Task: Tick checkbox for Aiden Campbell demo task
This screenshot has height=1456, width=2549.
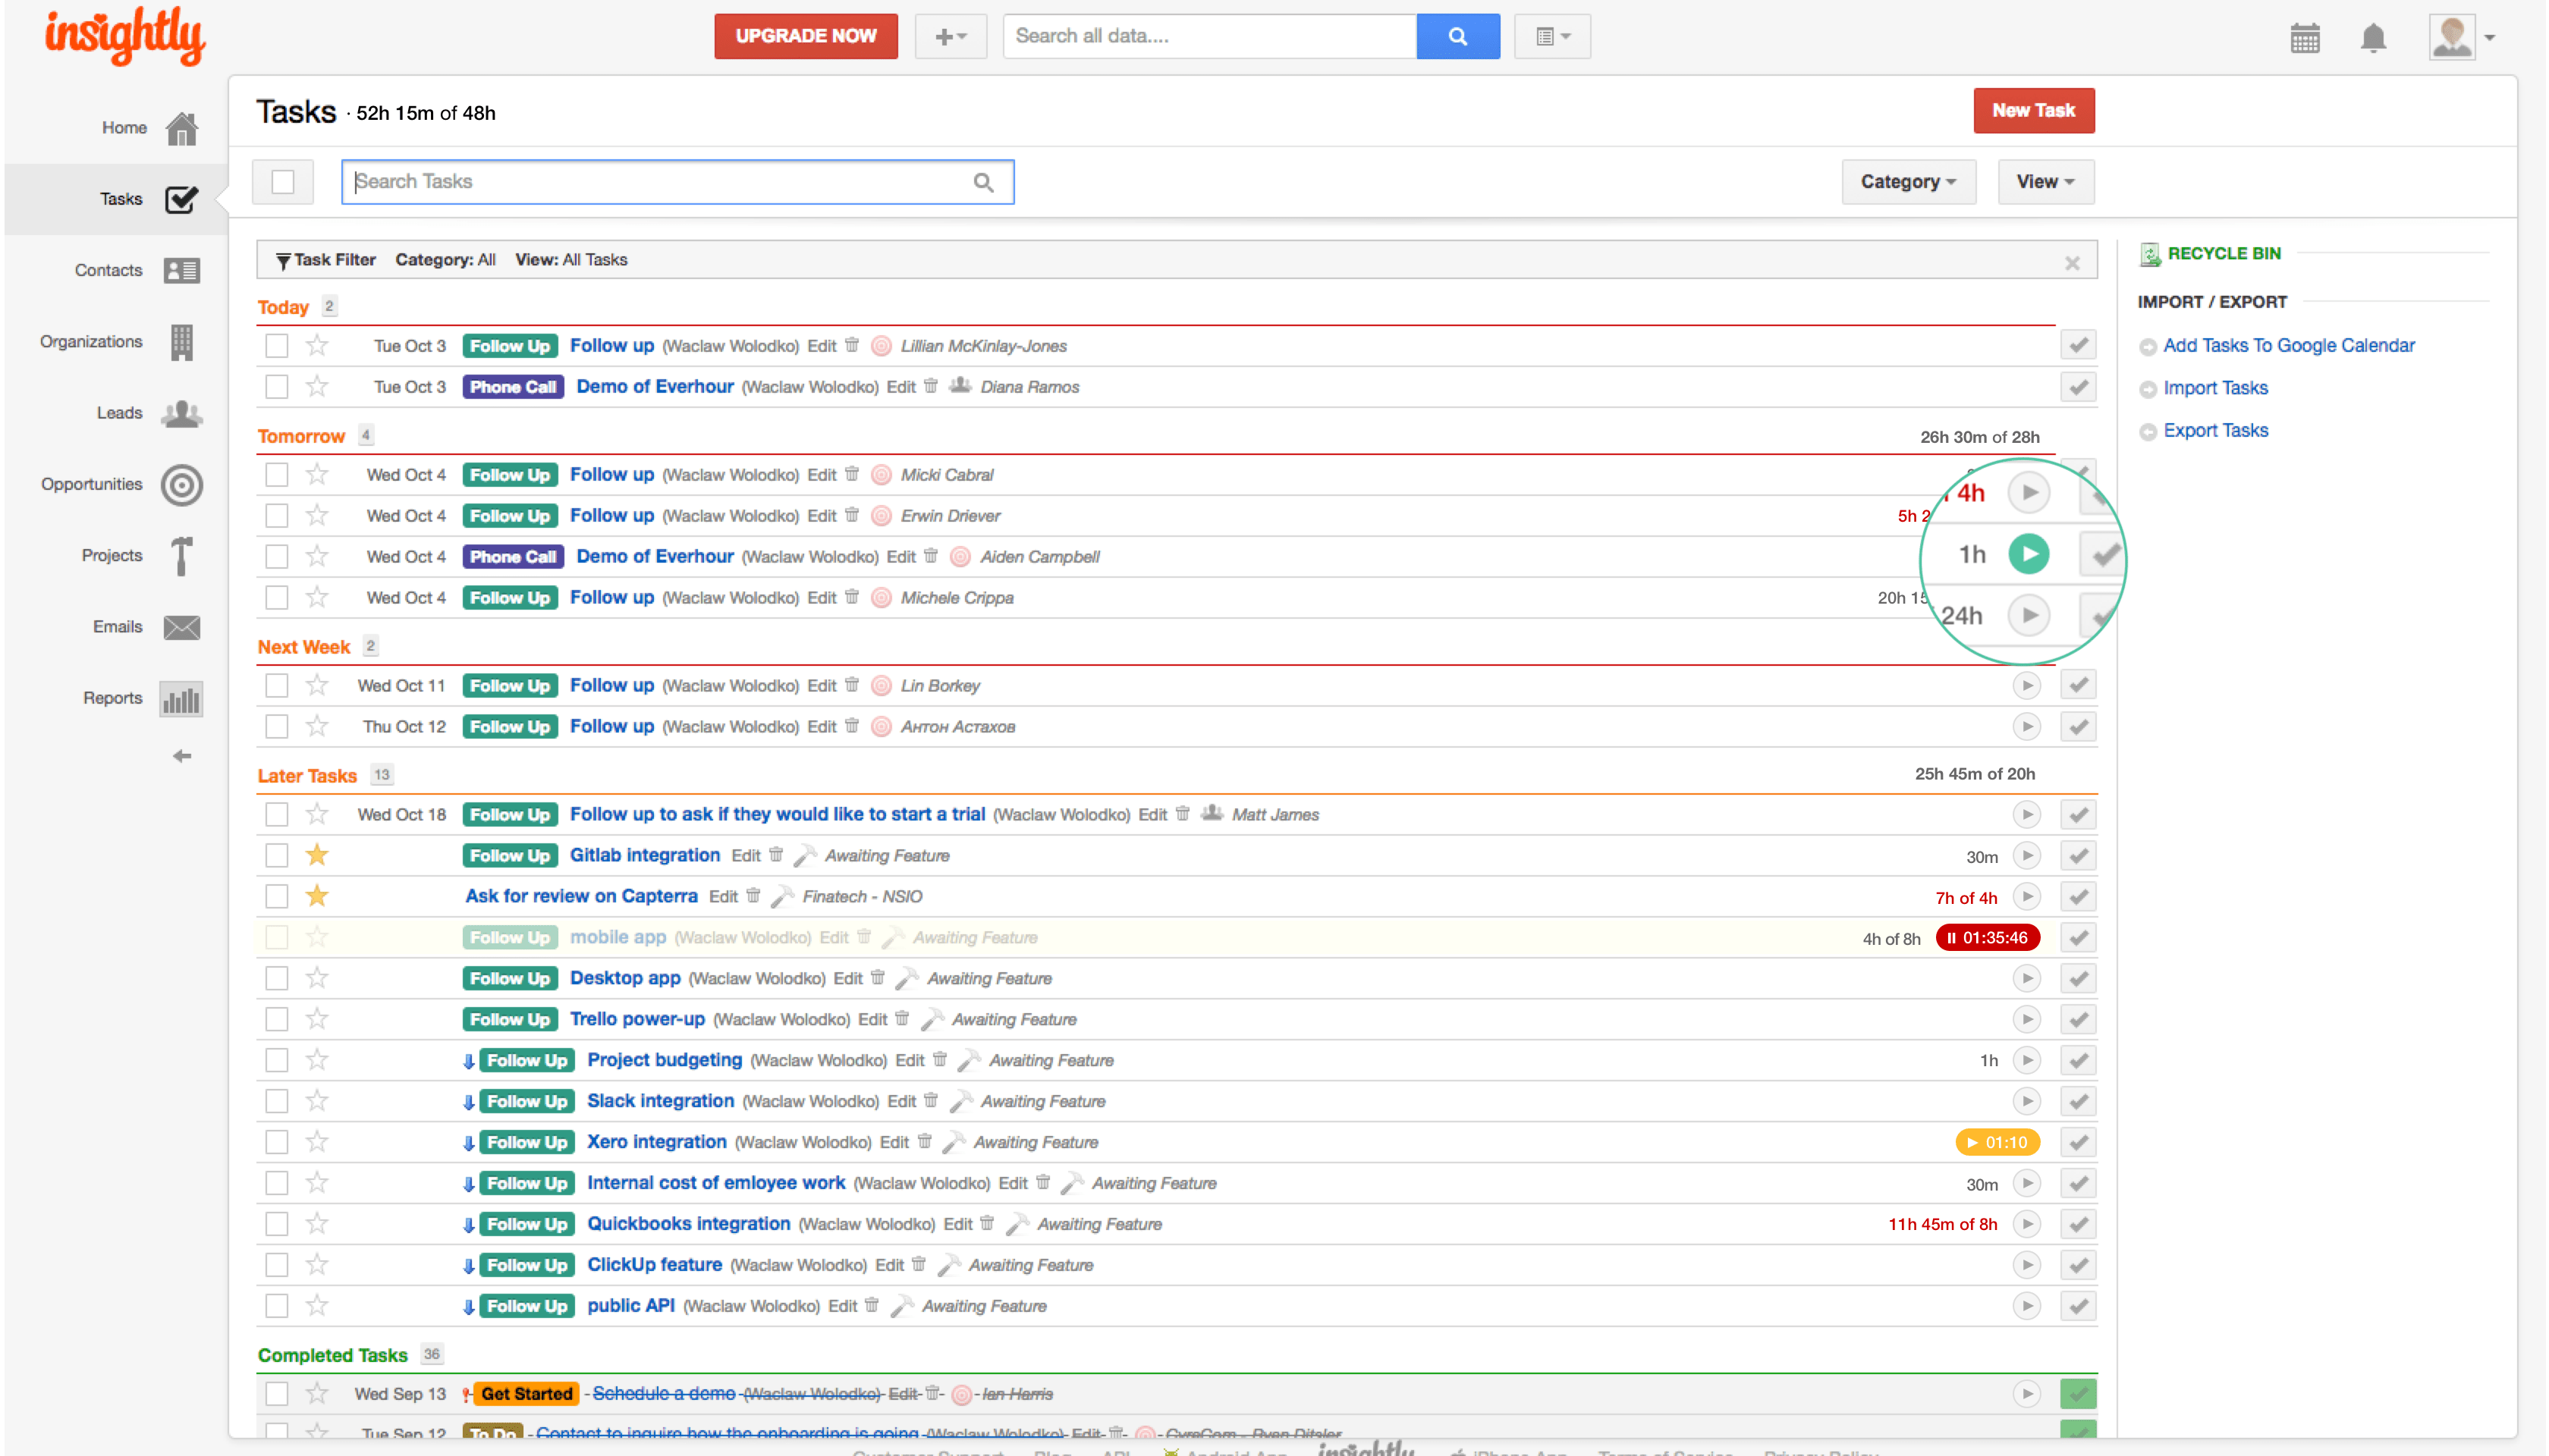Action: pos(276,556)
